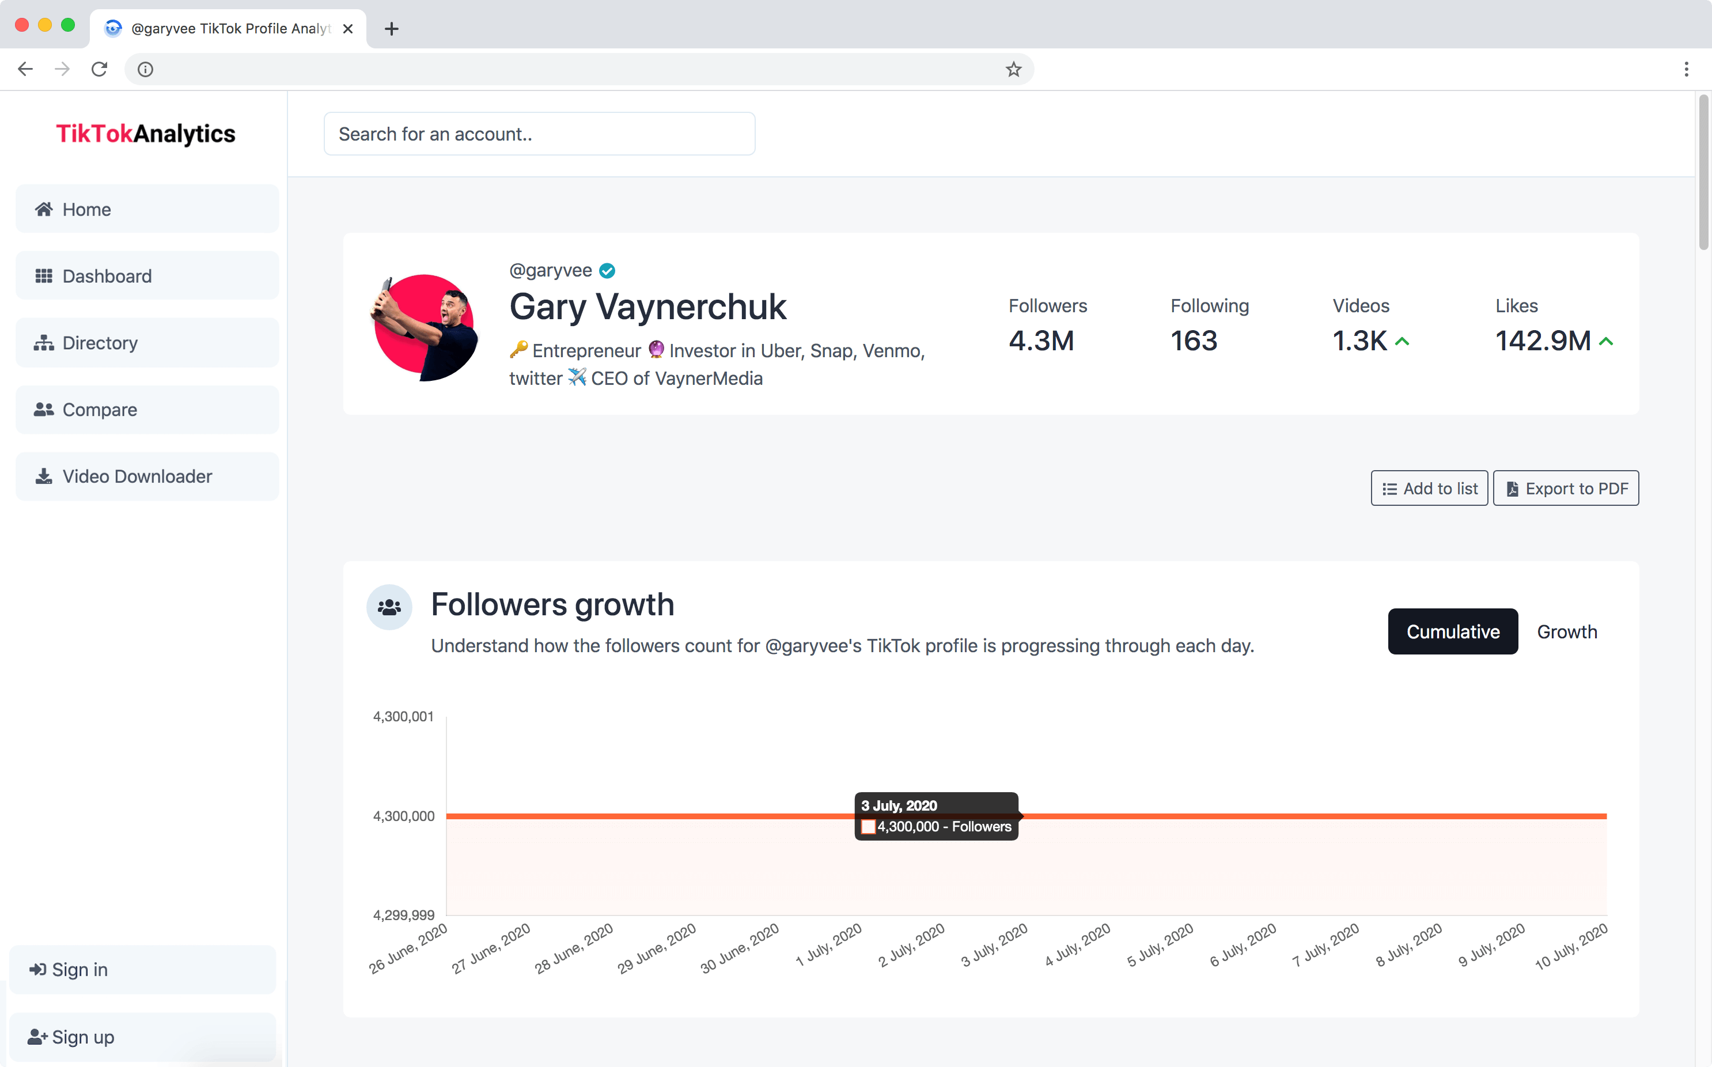Click the 6 July, 2020 axis label
The image size is (1712, 1067).
coord(1243,945)
